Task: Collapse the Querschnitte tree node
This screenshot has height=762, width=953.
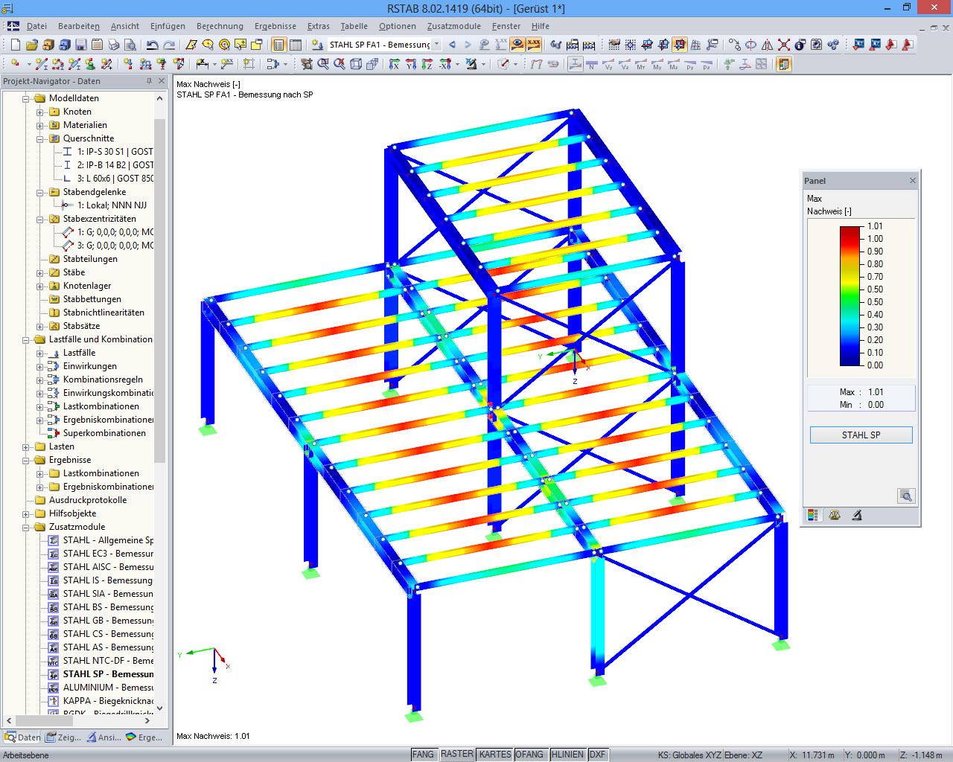Action: pos(40,138)
